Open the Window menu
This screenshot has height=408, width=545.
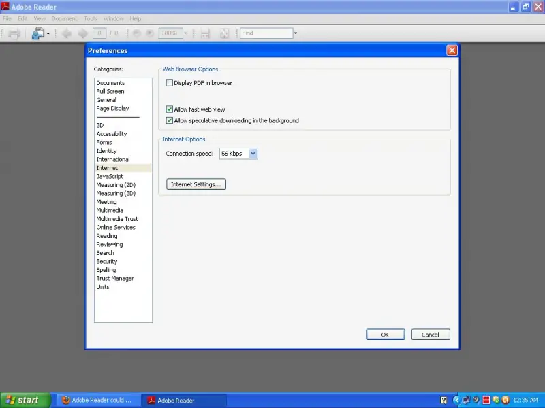tap(113, 19)
